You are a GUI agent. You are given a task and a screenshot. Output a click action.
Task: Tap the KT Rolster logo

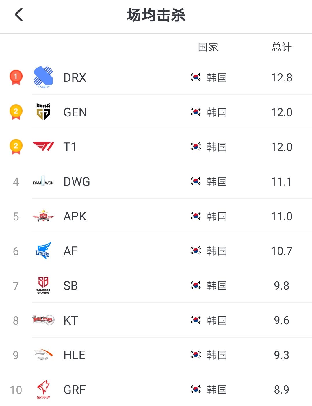tap(43, 320)
